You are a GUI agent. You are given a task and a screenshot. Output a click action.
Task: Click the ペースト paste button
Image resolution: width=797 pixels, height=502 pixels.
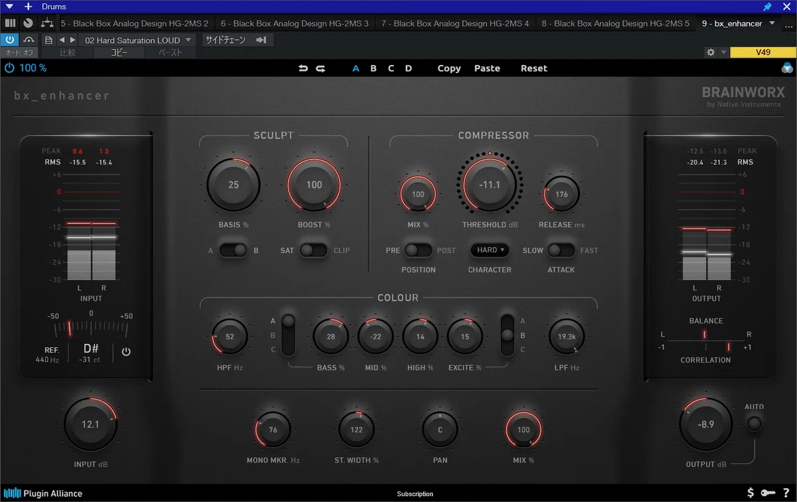pos(170,52)
